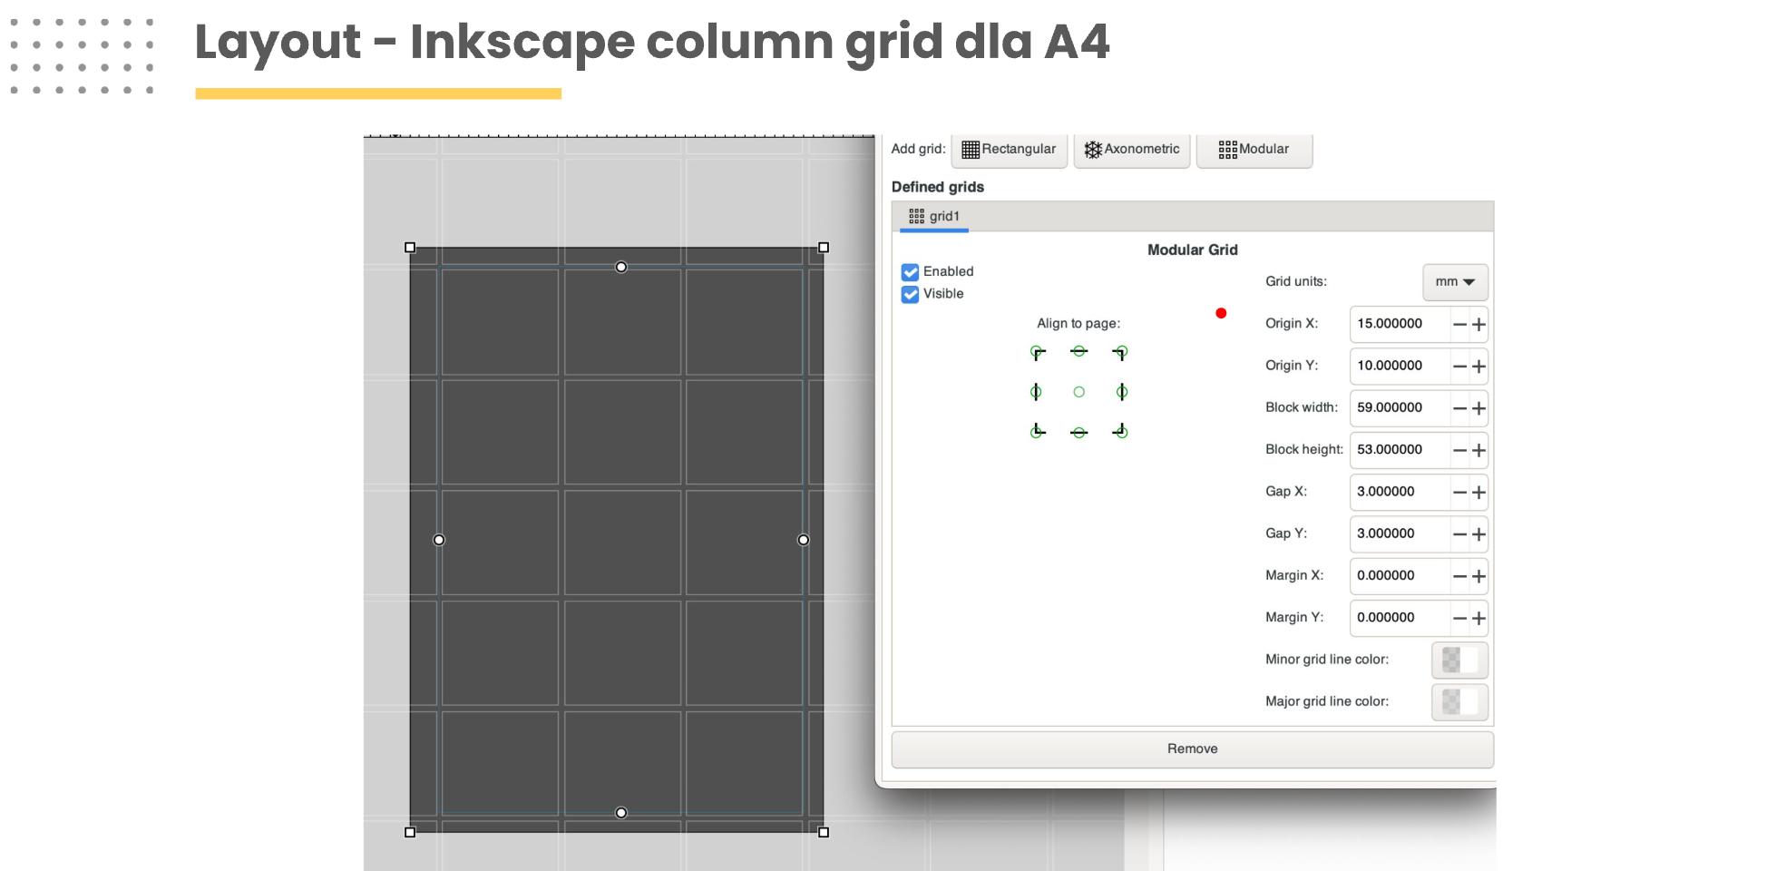Screen dimensions: 1776x871
Task: Click the bottom circular node of rectangle
Action: tap(621, 813)
